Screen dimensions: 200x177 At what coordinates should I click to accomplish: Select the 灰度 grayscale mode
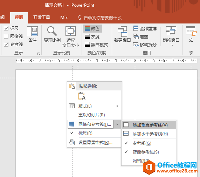coord(92,36)
